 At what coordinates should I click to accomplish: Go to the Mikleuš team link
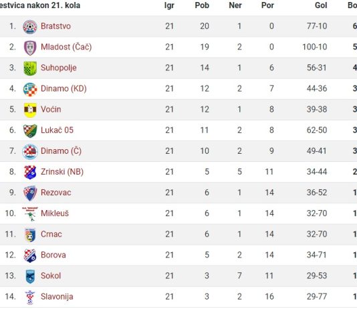[55, 213]
